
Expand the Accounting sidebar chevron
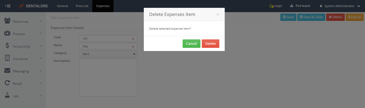click(40, 46)
